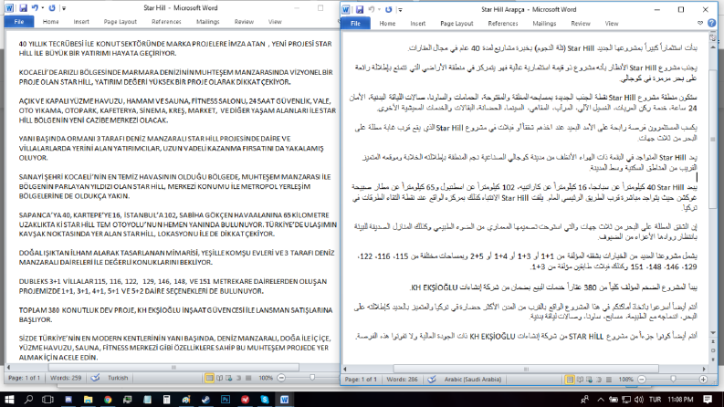
Task: Save the Star Hill document via toolbar icon
Action: click(x=23, y=8)
